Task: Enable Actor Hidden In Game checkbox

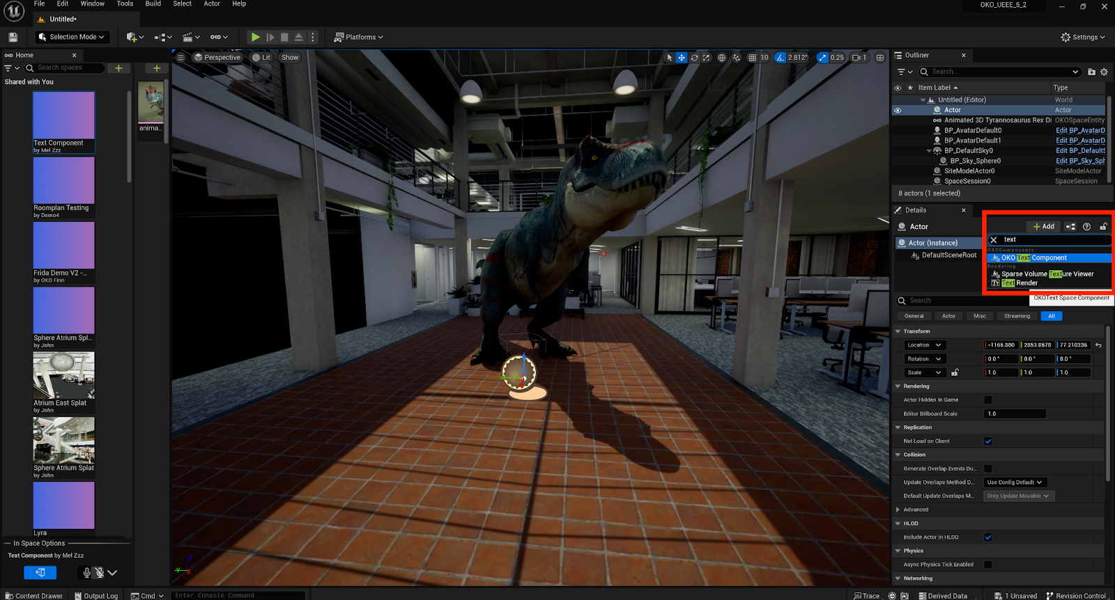Action: point(987,400)
